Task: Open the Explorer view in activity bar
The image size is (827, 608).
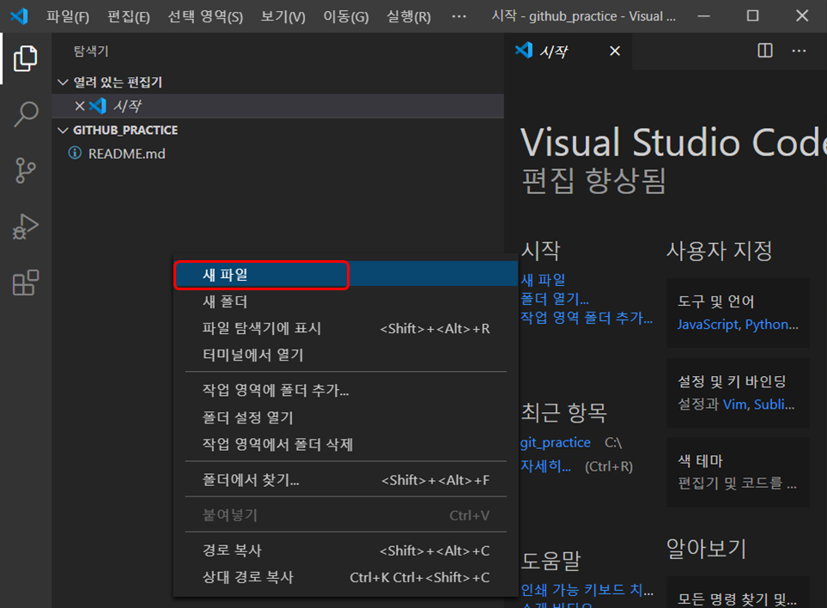Action: pyautogui.click(x=25, y=58)
